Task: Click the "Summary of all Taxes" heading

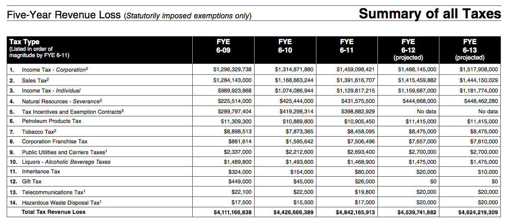Action: pos(429,13)
